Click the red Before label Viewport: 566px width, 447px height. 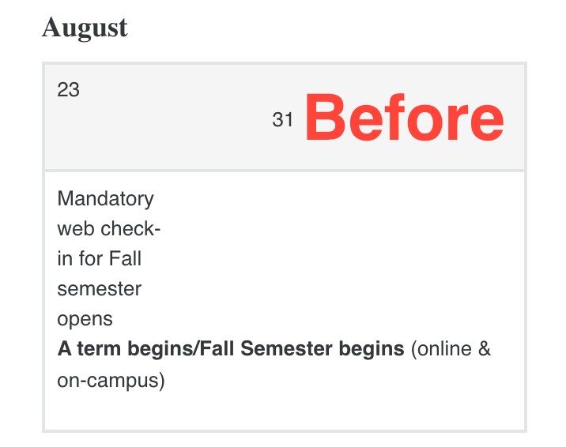point(404,118)
